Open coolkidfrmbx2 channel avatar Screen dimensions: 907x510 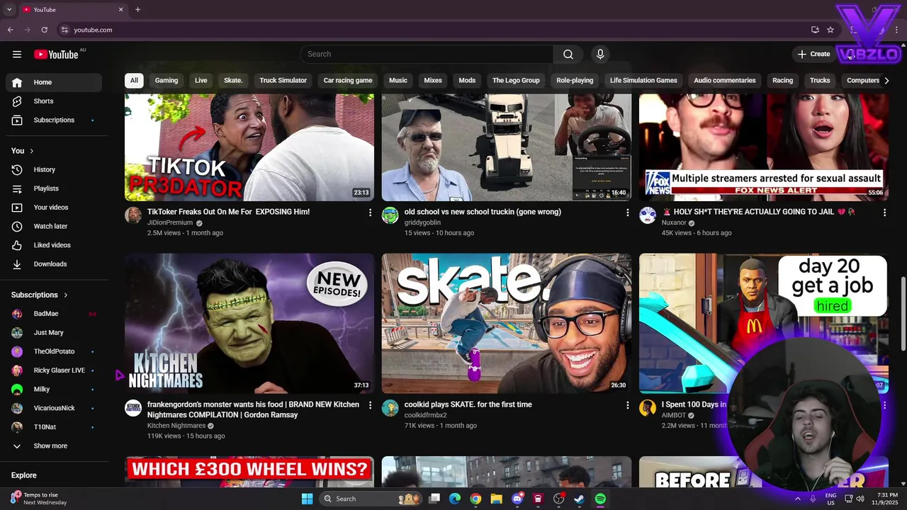click(x=390, y=408)
